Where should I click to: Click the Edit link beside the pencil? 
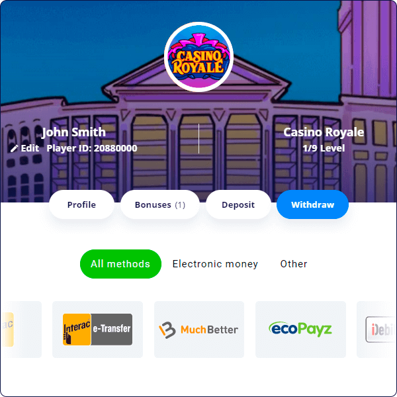(x=30, y=148)
